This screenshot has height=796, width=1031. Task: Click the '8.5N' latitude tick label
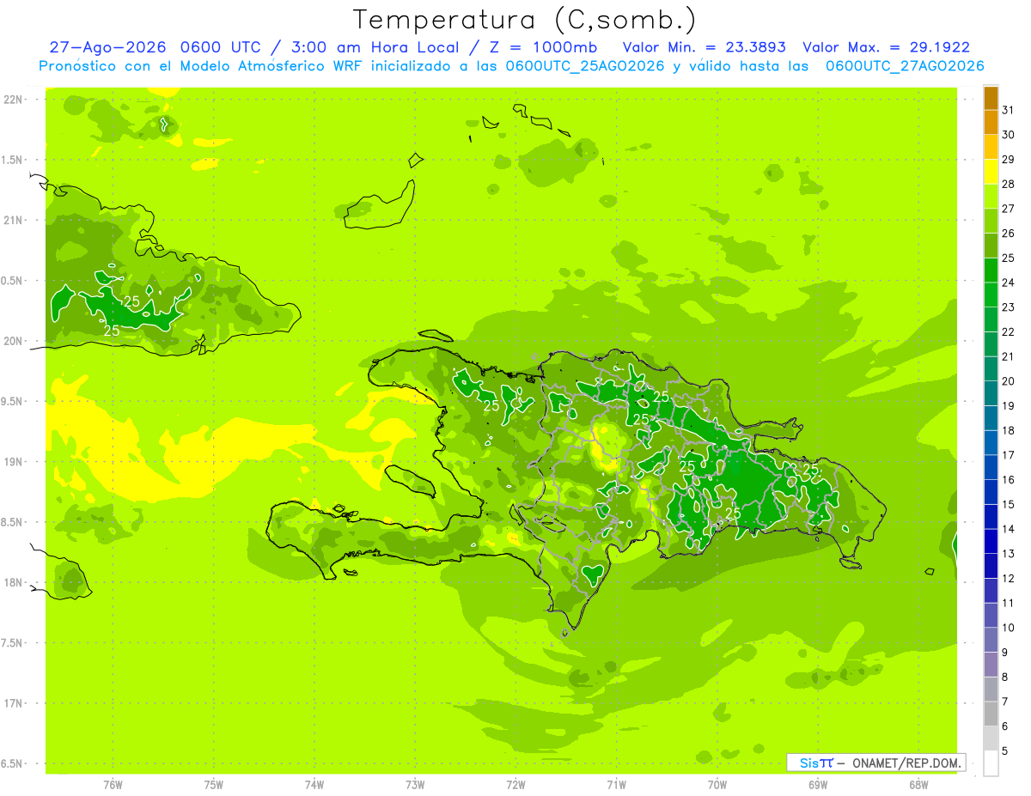click(x=12, y=522)
